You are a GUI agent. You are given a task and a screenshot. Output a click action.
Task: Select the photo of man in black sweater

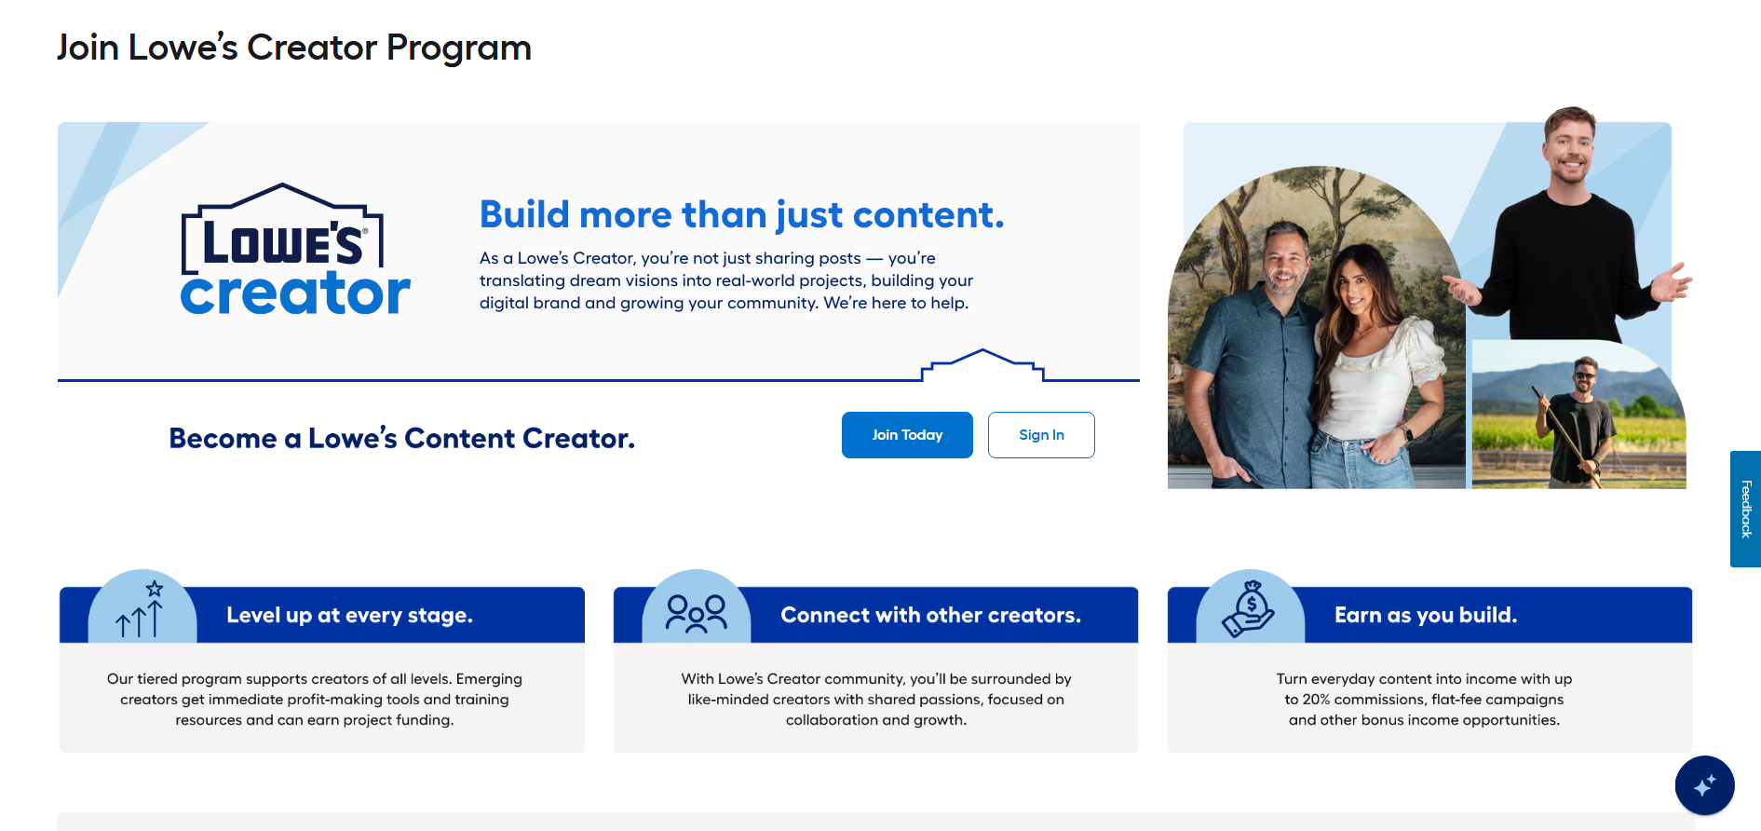pos(1574,233)
